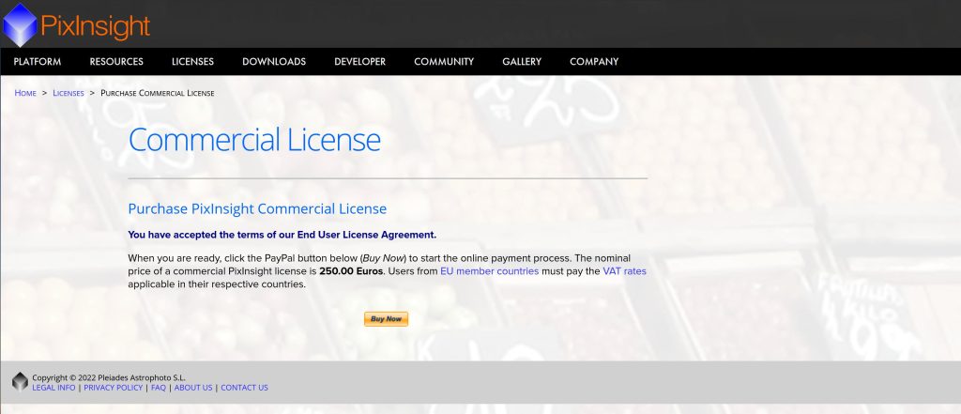
Task: Click the End User License Agreement acceptance text
Action: click(282, 235)
